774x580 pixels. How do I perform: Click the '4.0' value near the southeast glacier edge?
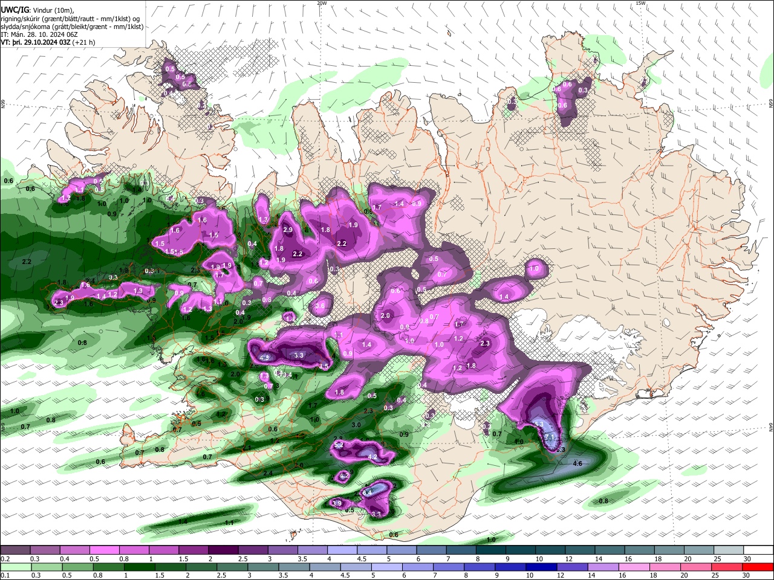[518, 442]
